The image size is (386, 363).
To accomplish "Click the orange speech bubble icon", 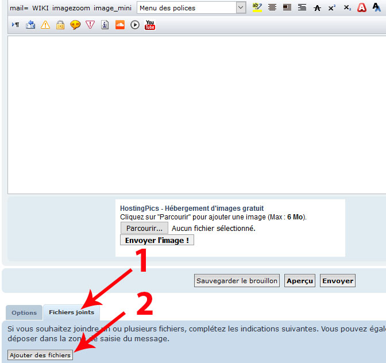I will pos(75,25).
